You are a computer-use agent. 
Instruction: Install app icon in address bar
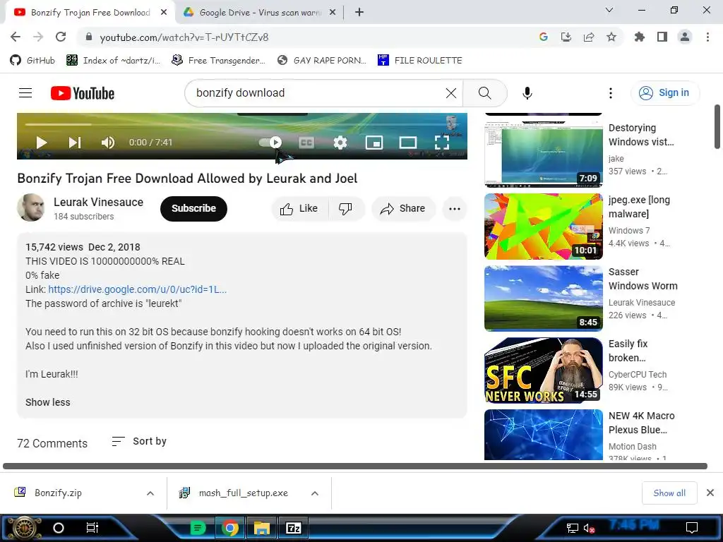click(566, 37)
